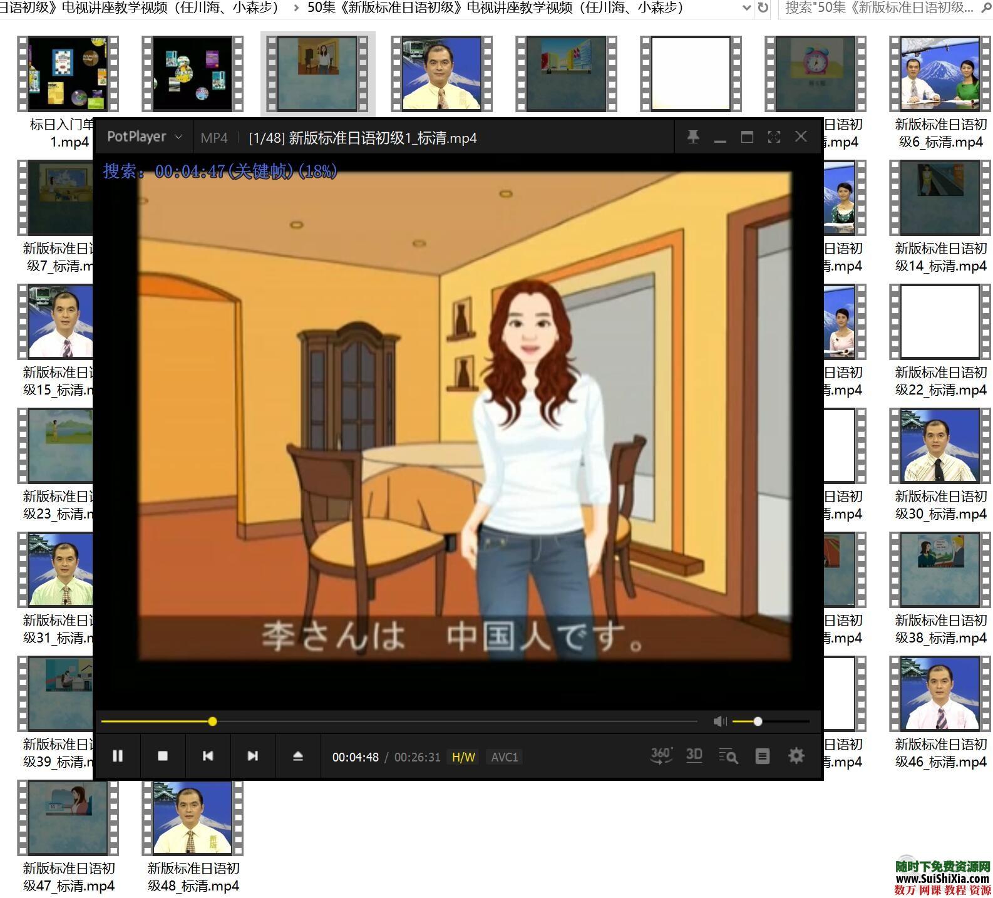Screen dimensions: 993x898
Task: Pin PotPlayer window on top
Action: point(693,137)
